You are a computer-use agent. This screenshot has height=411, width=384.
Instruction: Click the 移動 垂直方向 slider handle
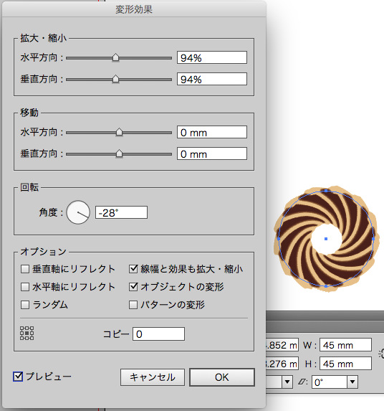pyautogui.click(x=119, y=153)
